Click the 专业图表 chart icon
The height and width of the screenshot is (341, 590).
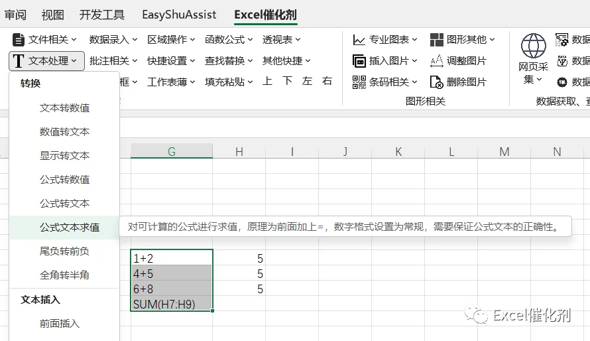(x=359, y=40)
